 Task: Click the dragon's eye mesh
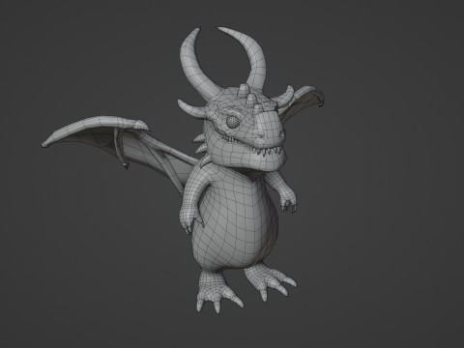pos(232,122)
